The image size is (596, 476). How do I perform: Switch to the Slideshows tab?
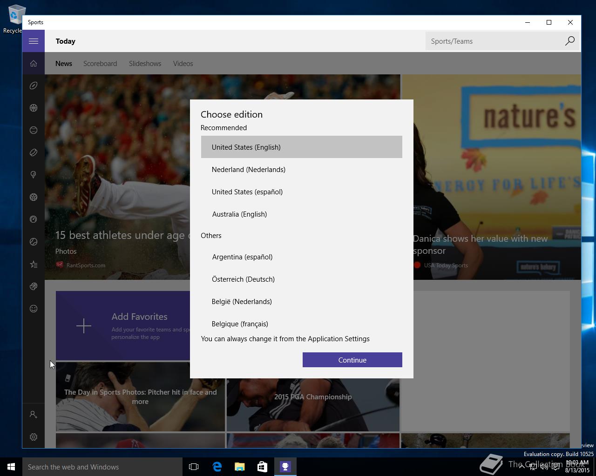[x=145, y=64]
